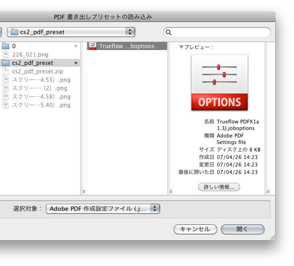The width and height of the screenshot is (294, 266).
Task: Click the icon of the 5.40).png file
Action: point(6,105)
